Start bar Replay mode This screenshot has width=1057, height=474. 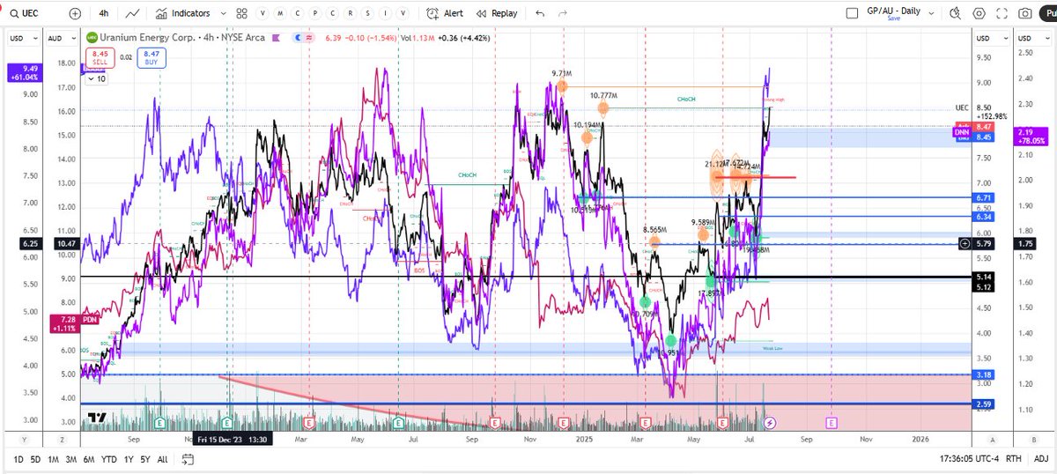click(x=498, y=13)
